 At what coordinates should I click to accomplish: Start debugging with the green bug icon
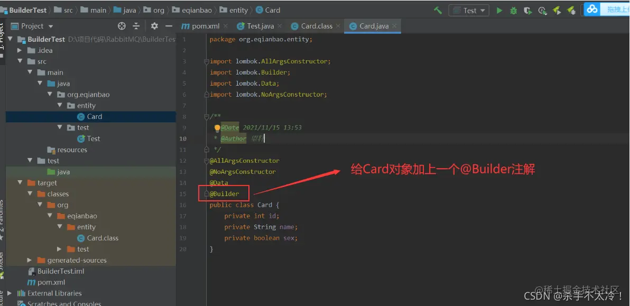click(x=514, y=11)
